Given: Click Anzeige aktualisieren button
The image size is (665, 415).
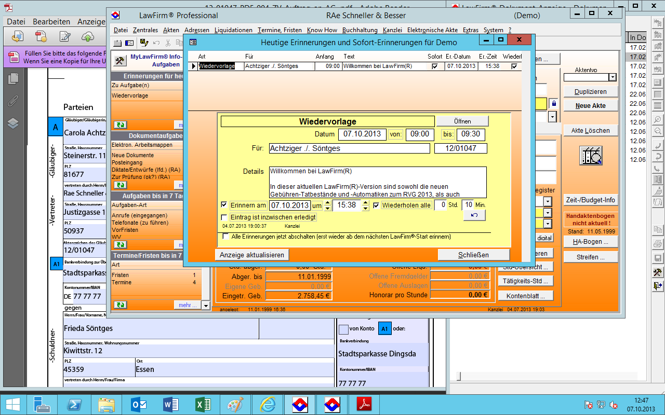Looking at the screenshot, I should [x=252, y=255].
